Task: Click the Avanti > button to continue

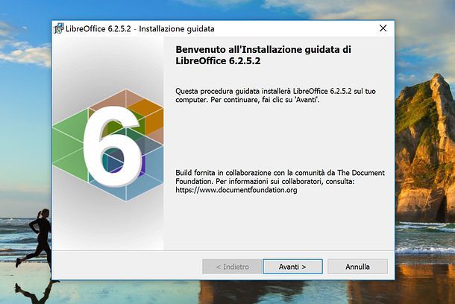Action: point(292,266)
